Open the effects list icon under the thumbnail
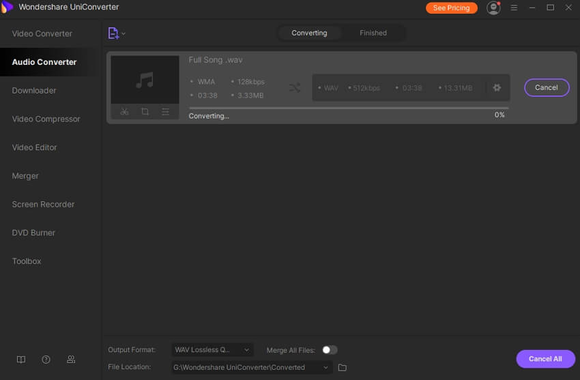The width and height of the screenshot is (580, 380). click(x=165, y=112)
